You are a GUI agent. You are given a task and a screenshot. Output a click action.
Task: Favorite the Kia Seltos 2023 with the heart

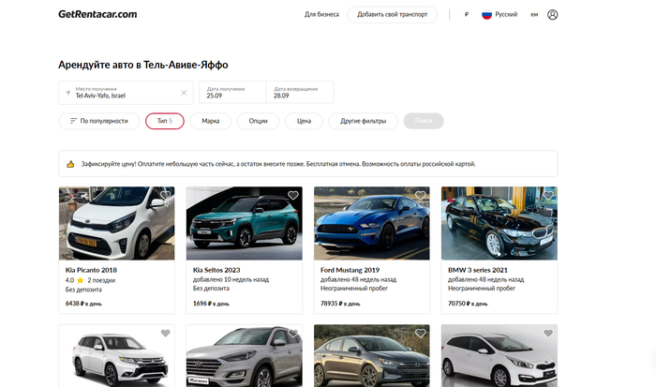pyautogui.click(x=292, y=196)
